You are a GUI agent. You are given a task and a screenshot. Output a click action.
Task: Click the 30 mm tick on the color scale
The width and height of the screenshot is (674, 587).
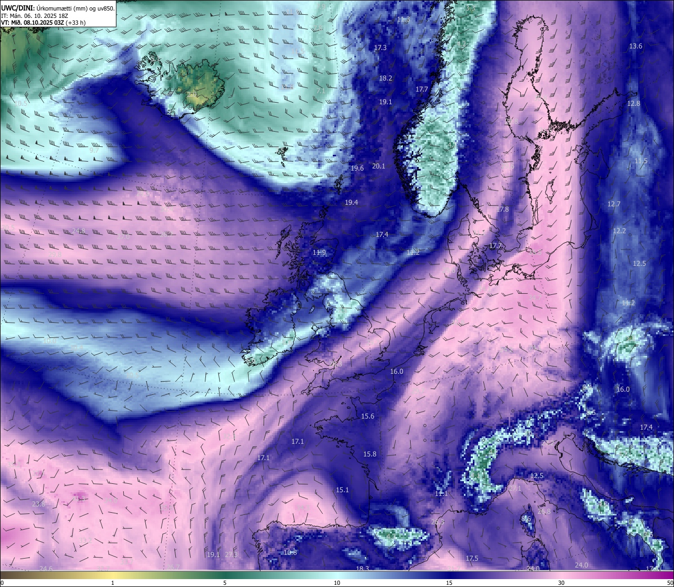(x=561, y=583)
